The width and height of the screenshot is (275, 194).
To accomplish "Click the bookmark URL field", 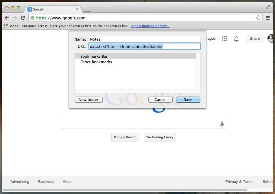I will click(x=145, y=46).
